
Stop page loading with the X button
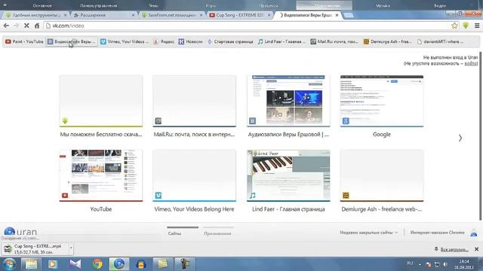click(26, 26)
